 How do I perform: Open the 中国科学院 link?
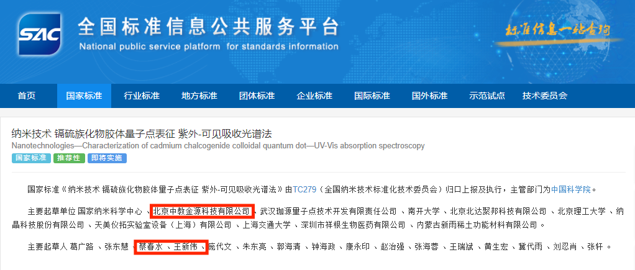[571, 189]
